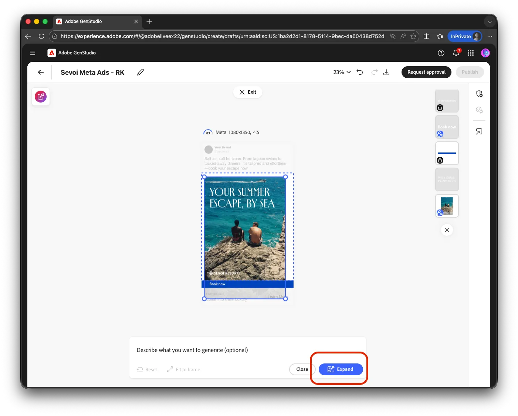Open browser settings ellipsis menu
This screenshot has height=416, width=518.
pyautogui.click(x=490, y=36)
